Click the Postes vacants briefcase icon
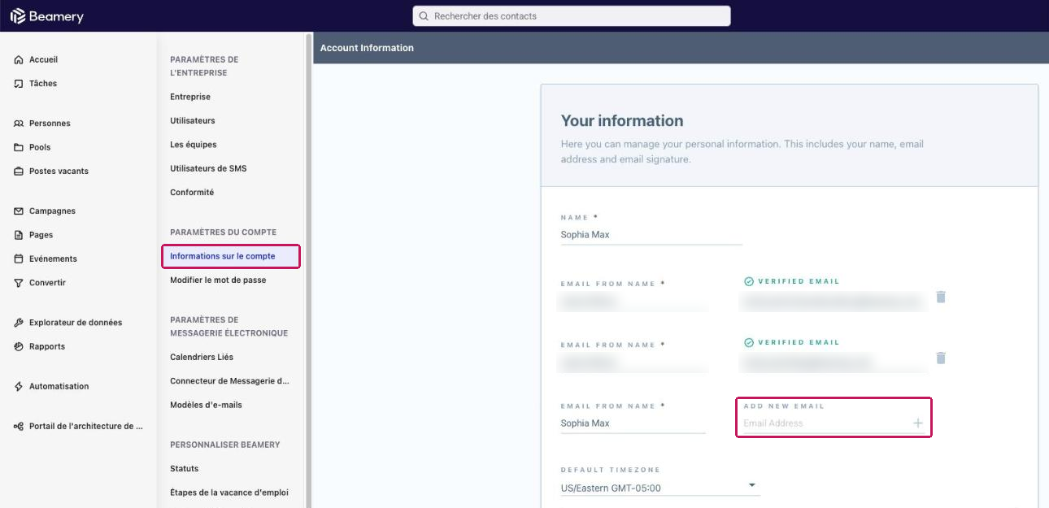This screenshot has width=1049, height=508. (x=19, y=172)
